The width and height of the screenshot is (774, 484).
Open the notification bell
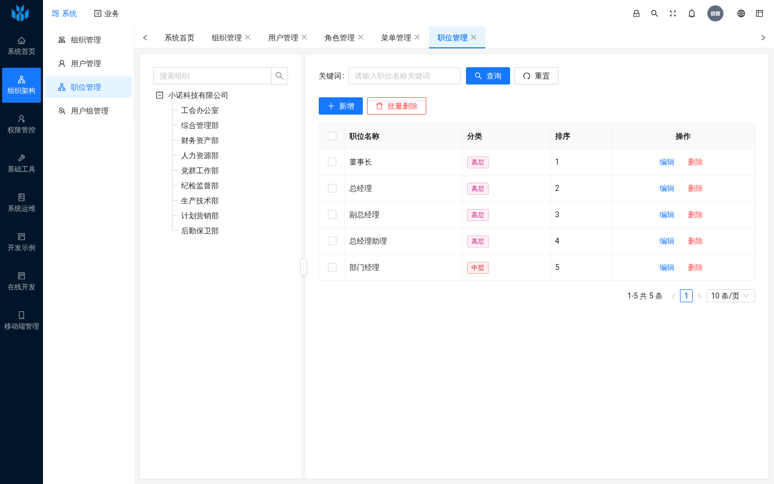pos(692,13)
